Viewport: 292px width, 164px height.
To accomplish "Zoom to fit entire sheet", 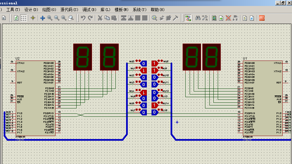I will [64, 18].
